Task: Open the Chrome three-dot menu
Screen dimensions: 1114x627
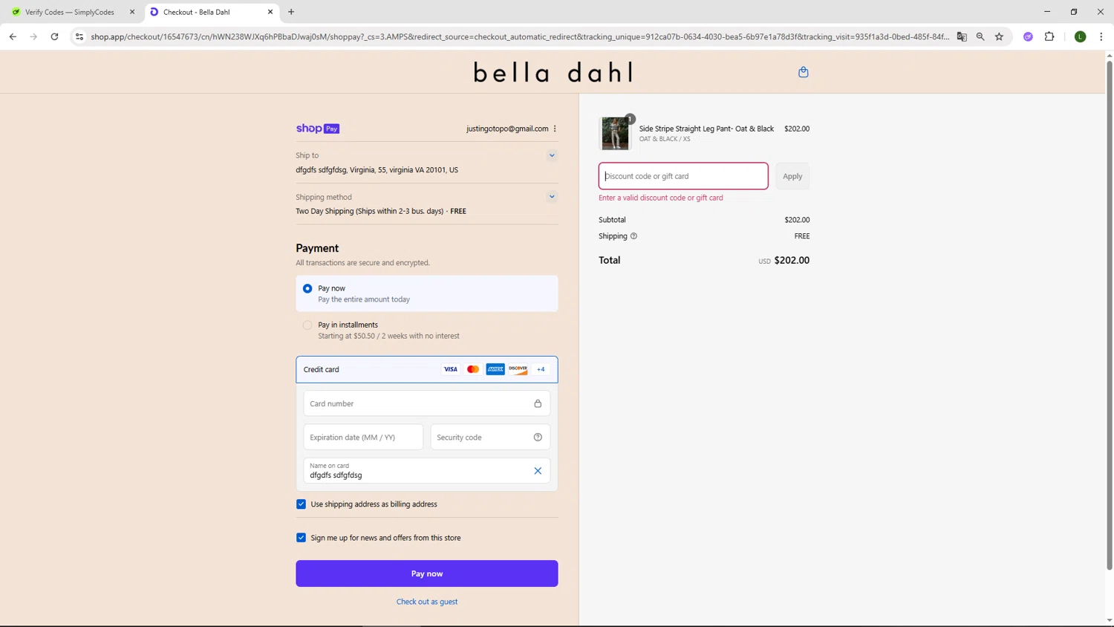Action: pyautogui.click(x=1101, y=36)
